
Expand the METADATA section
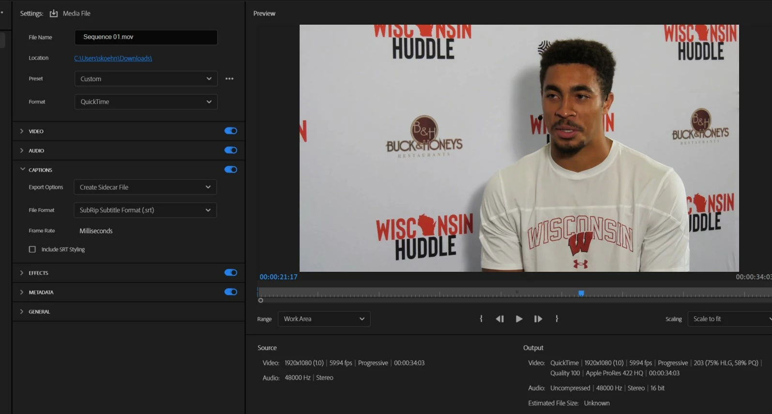[22, 292]
